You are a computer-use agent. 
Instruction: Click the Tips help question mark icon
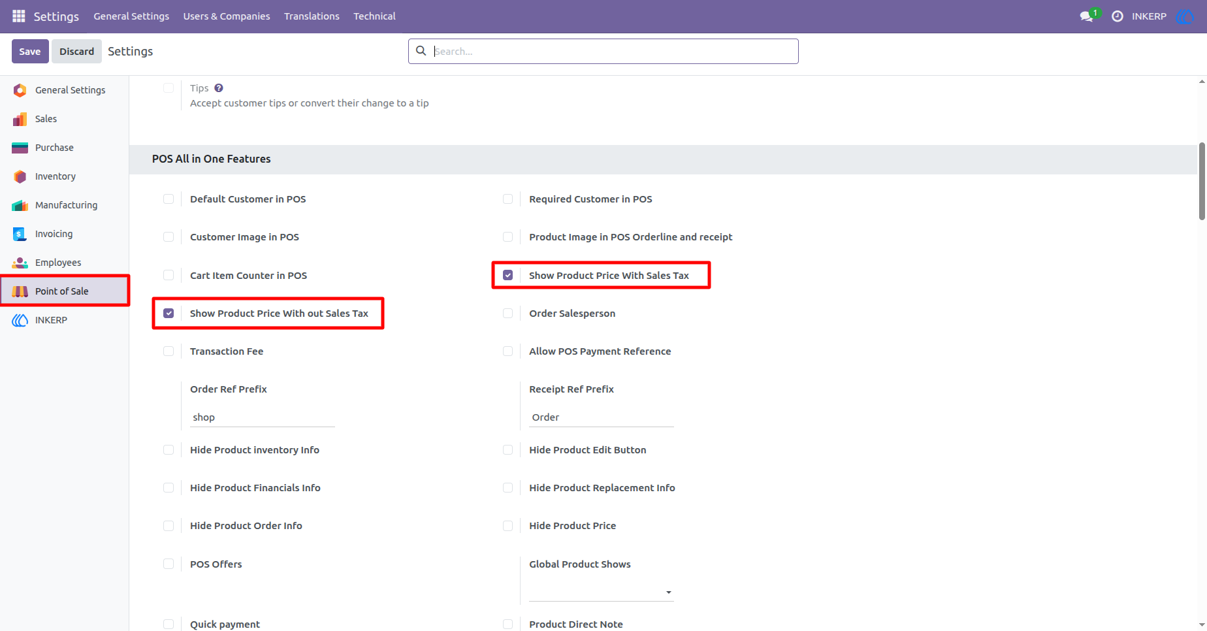tap(219, 88)
